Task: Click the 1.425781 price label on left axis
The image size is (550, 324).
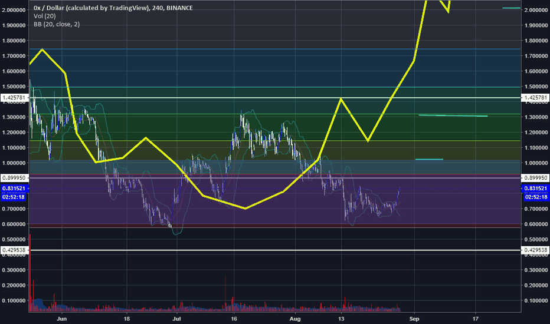Action: (14, 97)
